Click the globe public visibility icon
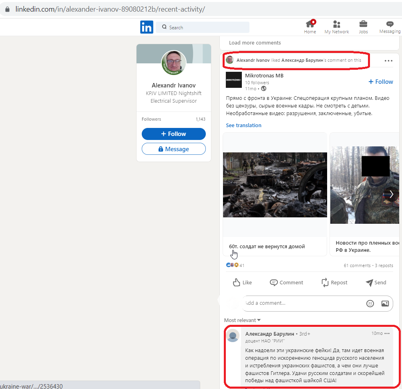 coord(263,89)
